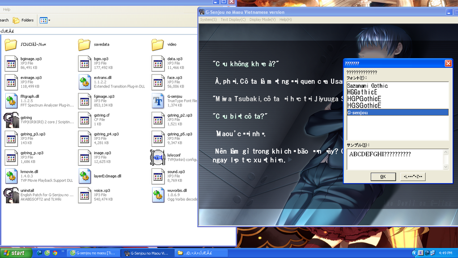This screenshot has width=458, height=258.
Task: Launch Chrome from quick launch bar
Action: pyautogui.click(x=55, y=253)
